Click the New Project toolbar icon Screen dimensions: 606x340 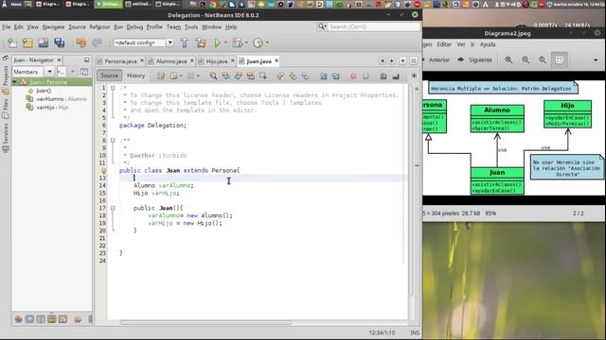point(27,42)
